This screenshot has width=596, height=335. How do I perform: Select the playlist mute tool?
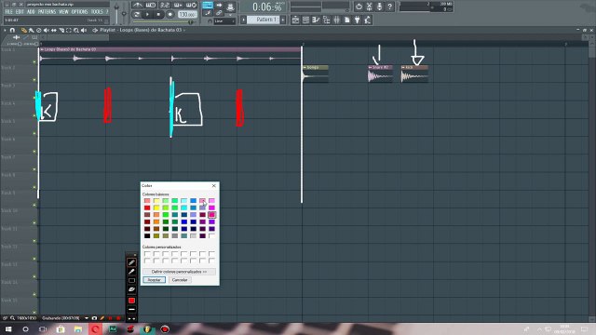coord(47,30)
